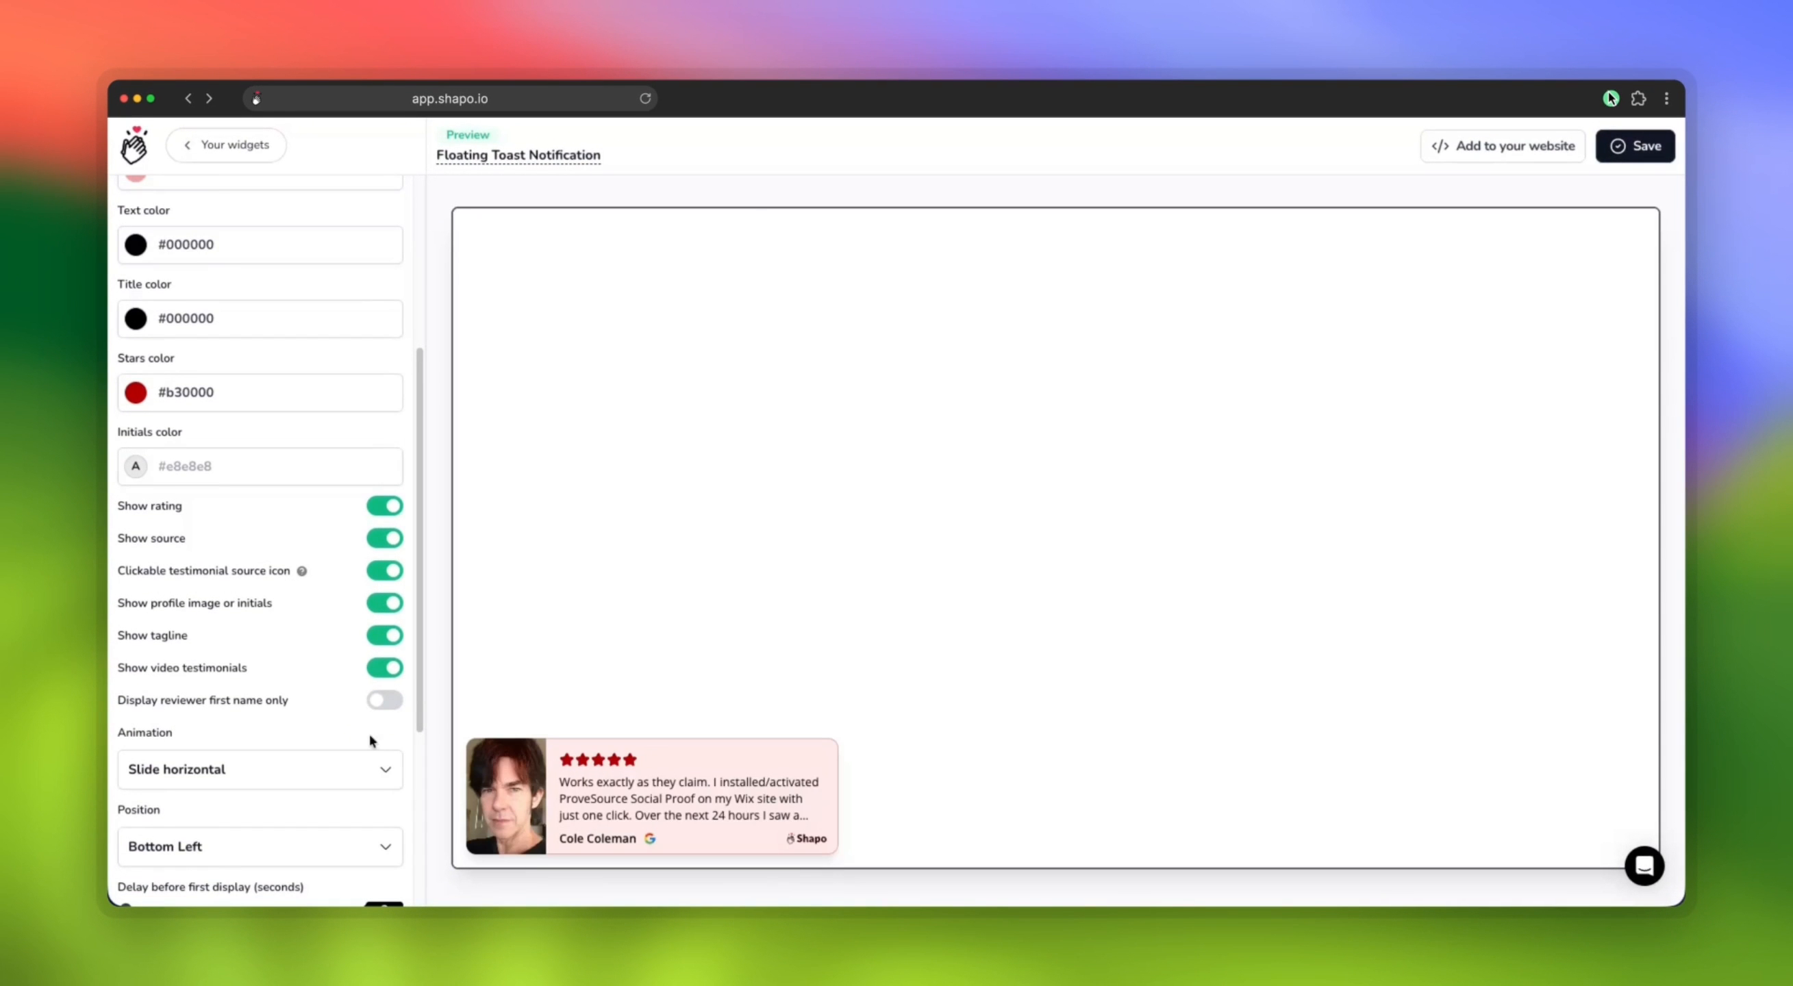Click the browser extensions puzzle icon

coord(1638,97)
